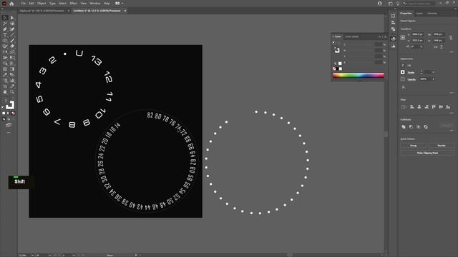Viewport: 458px width, 257px height.
Task: Switch to the Libraries tab
Action: pyautogui.click(x=432, y=14)
